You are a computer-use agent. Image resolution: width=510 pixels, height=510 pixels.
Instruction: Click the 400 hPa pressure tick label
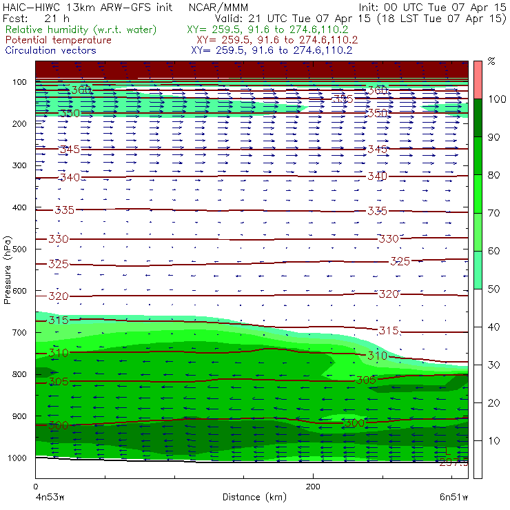tap(19, 207)
